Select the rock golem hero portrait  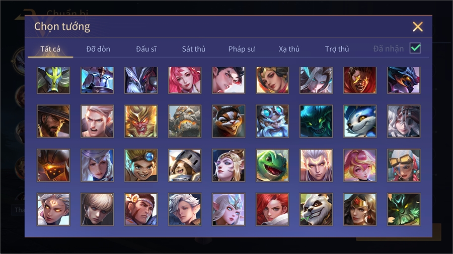(x=185, y=121)
